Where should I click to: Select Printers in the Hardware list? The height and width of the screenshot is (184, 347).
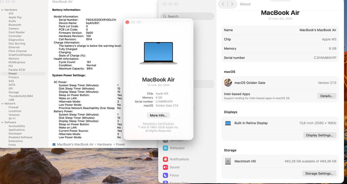tap(14, 77)
